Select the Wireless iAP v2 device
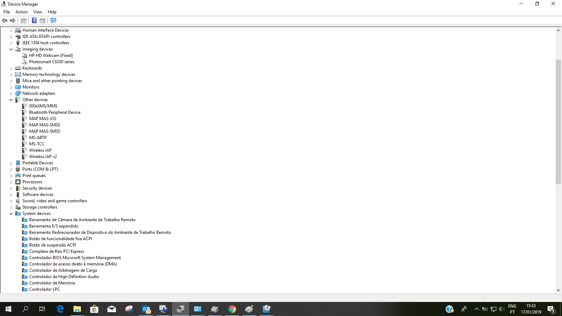The image size is (562, 316). click(x=43, y=156)
